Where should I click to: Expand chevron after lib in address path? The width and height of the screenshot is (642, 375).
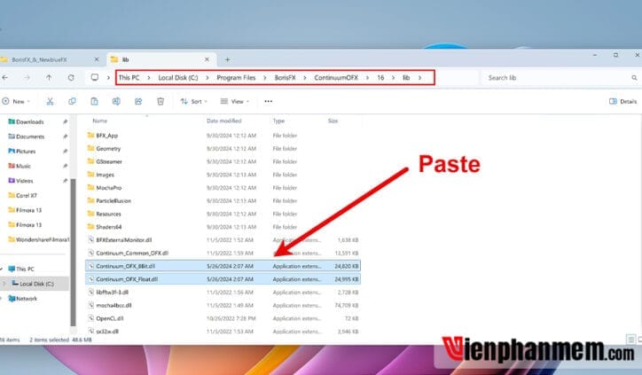tap(419, 77)
